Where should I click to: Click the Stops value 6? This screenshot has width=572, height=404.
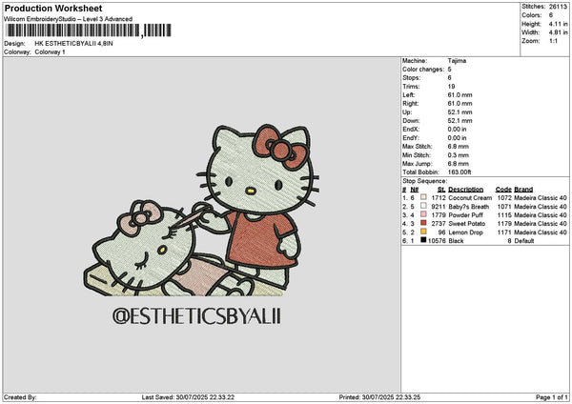(x=449, y=78)
